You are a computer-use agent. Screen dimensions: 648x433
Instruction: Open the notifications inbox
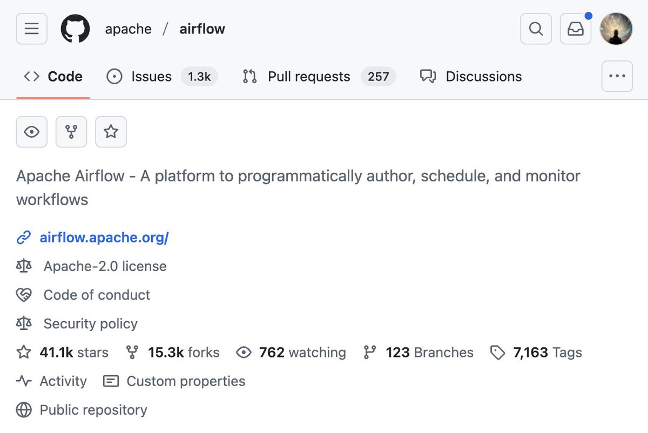click(576, 29)
